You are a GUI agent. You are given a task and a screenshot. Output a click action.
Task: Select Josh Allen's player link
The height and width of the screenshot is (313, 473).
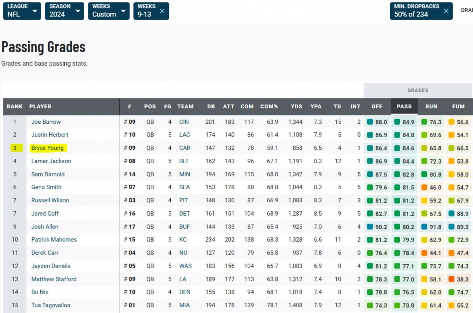(44, 226)
